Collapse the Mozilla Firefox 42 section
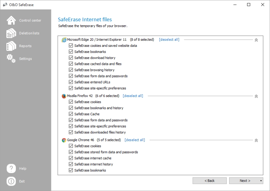This screenshot has height=191, width=270. coord(256,96)
